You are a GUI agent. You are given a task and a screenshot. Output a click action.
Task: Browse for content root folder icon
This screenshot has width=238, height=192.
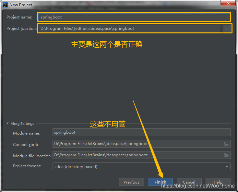coord(226,144)
